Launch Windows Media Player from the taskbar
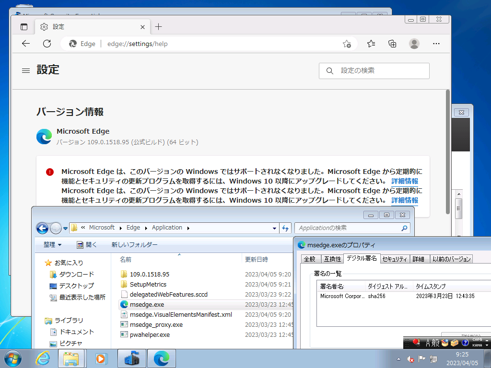Viewport: 491px width, 368px height. pyautogui.click(x=101, y=358)
